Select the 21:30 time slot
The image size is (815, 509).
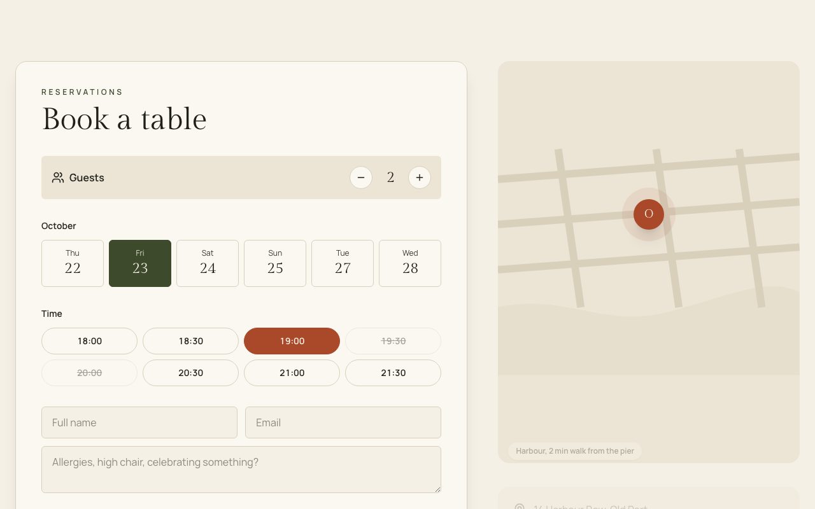click(393, 373)
